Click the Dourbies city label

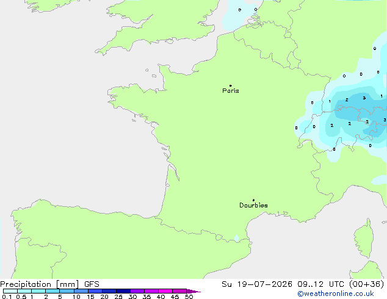(x=253, y=205)
